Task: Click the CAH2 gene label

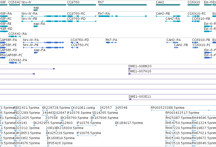Action: [x=160, y=2]
